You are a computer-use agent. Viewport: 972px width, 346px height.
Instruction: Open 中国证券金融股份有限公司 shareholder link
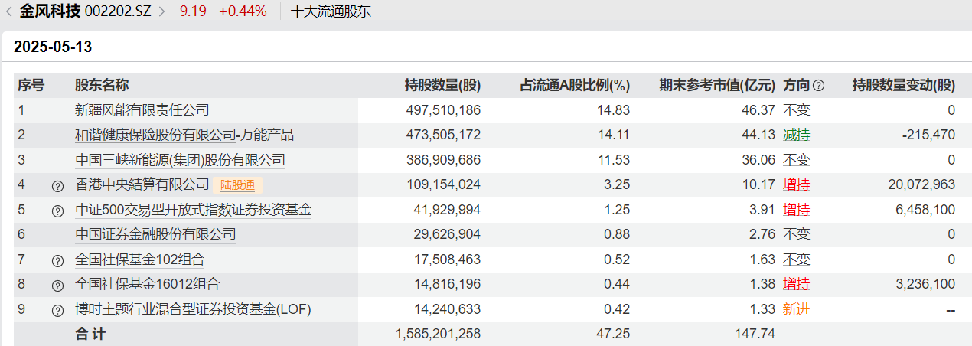click(155, 234)
